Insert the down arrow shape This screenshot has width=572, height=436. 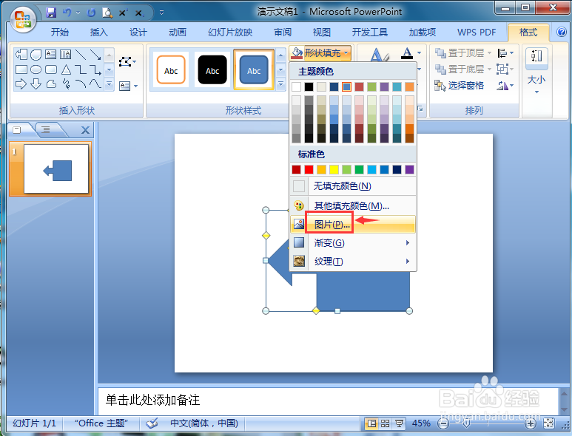pos(36,84)
